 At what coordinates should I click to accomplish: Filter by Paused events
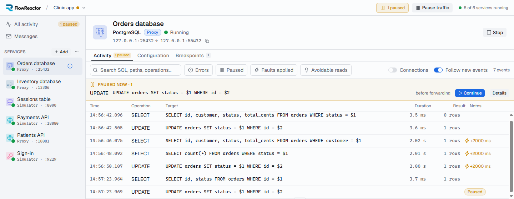pos(232,70)
